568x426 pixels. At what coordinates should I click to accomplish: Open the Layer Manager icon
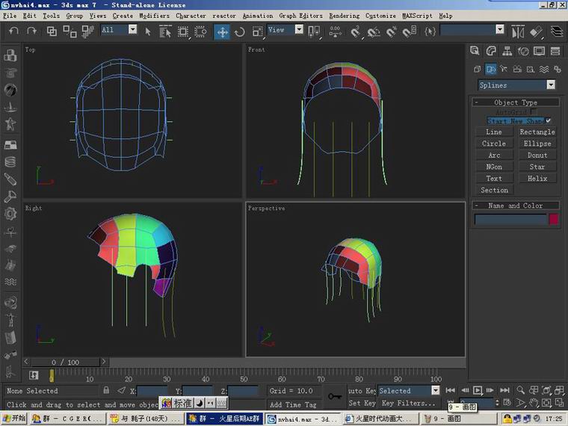(556, 32)
